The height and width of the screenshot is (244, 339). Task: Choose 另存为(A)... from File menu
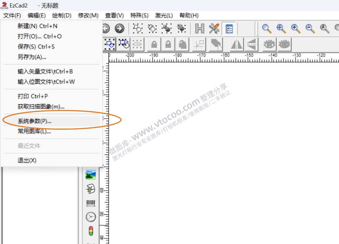(x=32, y=57)
